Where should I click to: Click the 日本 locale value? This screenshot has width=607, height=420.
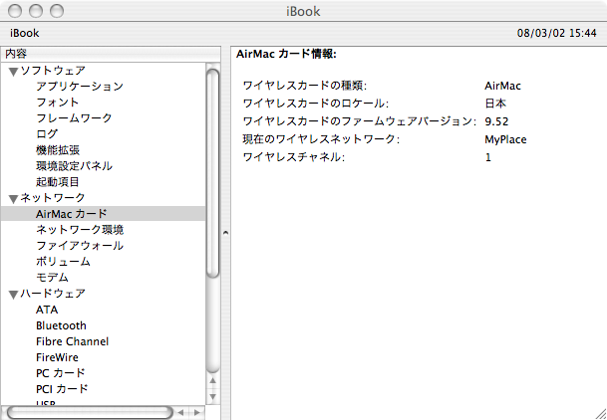point(495,104)
